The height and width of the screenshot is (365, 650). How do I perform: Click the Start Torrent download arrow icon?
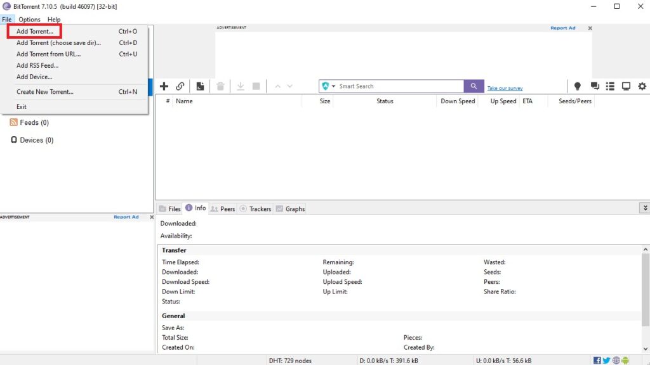pos(241,86)
